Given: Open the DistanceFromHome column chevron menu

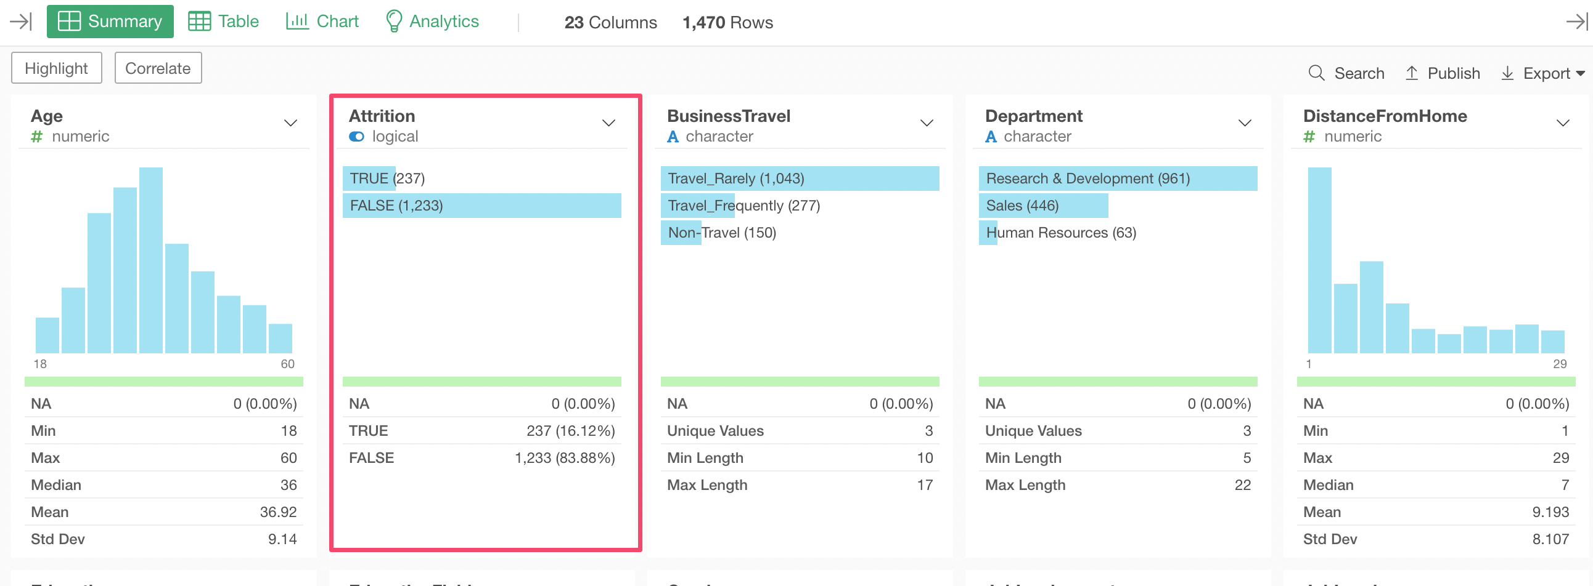Looking at the screenshot, I should [1563, 123].
